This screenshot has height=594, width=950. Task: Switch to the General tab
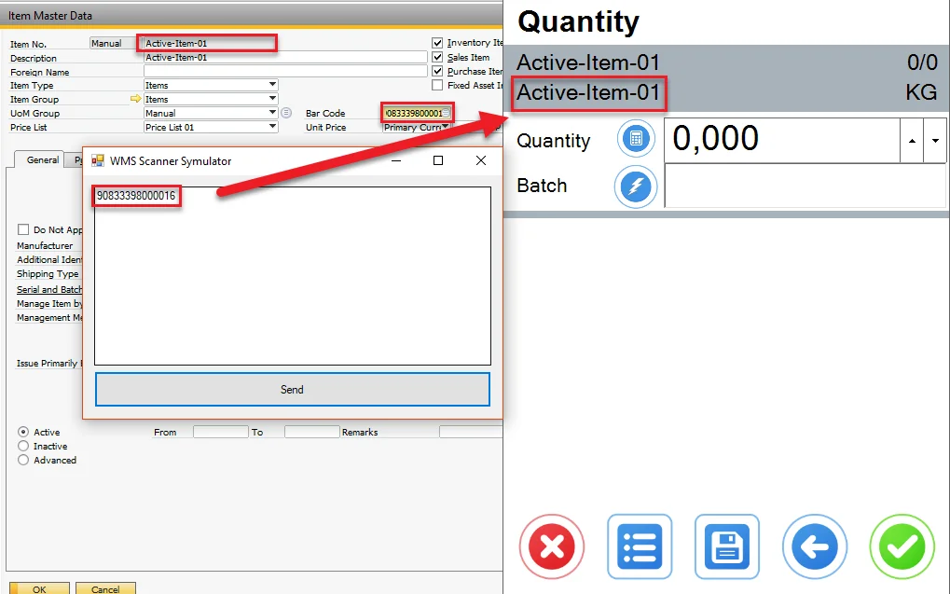[42, 160]
